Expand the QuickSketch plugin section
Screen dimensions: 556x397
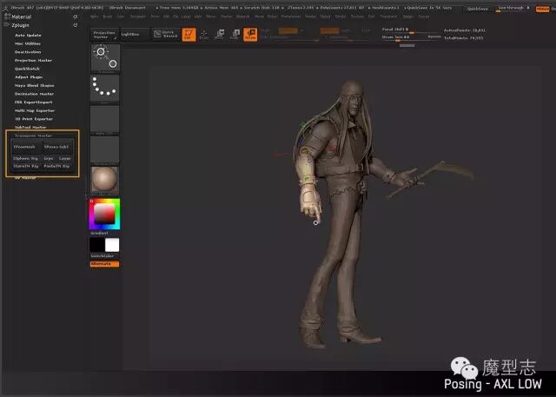pyautogui.click(x=27, y=69)
